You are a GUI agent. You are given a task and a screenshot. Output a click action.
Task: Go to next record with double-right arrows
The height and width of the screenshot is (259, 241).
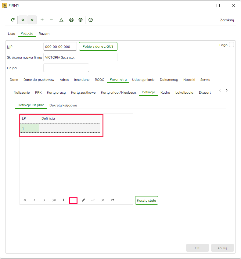[x=32, y=20]
